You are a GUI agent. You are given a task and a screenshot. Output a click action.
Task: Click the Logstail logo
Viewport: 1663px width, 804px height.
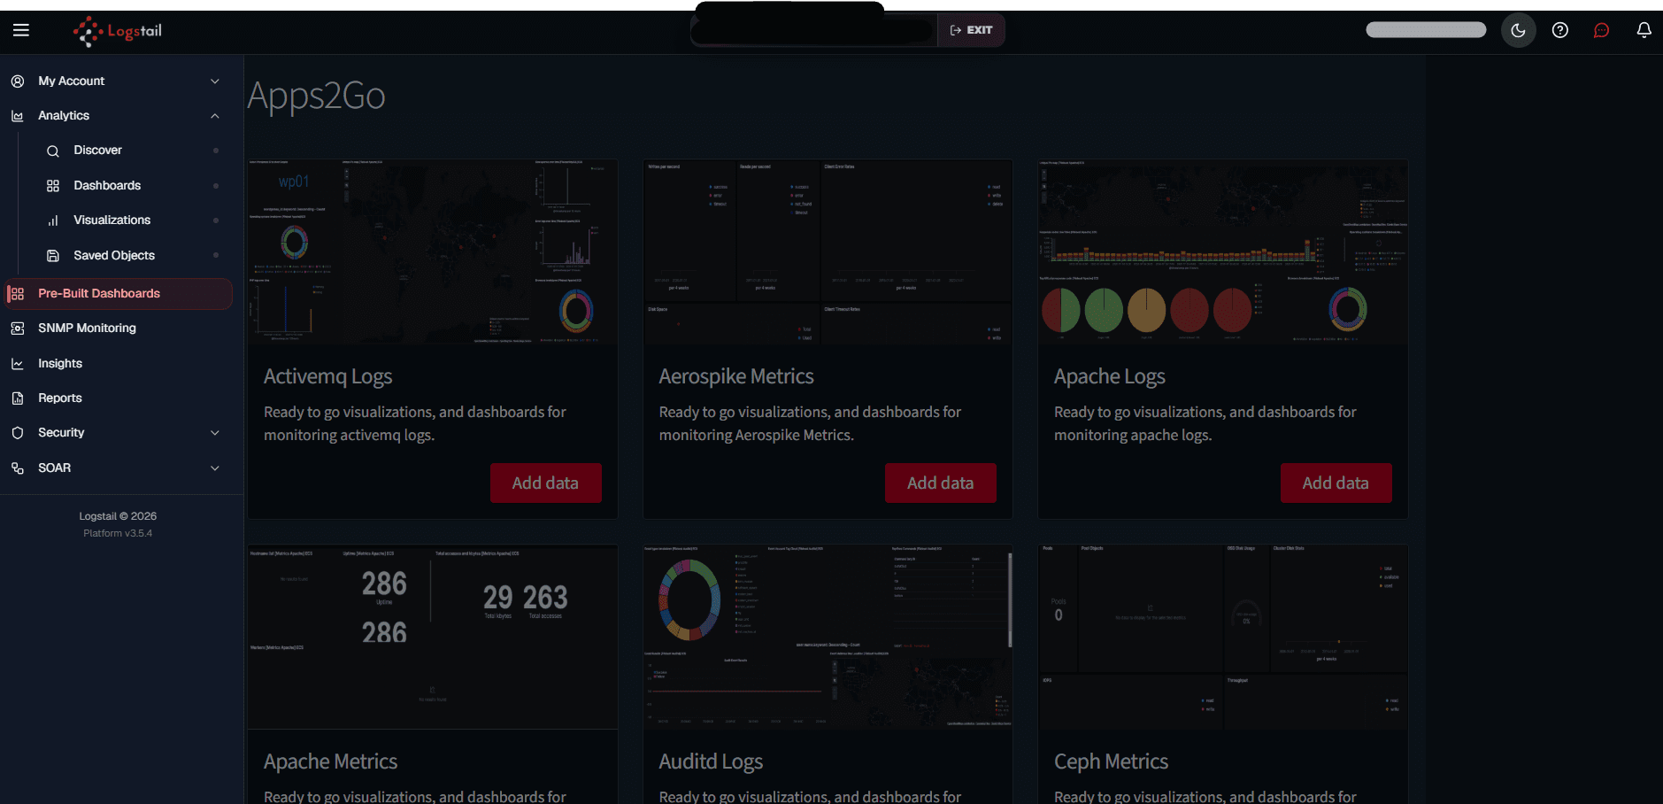118,31
